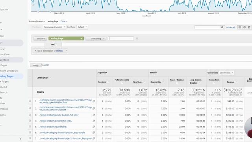Open the Conversions eCommerce dropdown

226,73
